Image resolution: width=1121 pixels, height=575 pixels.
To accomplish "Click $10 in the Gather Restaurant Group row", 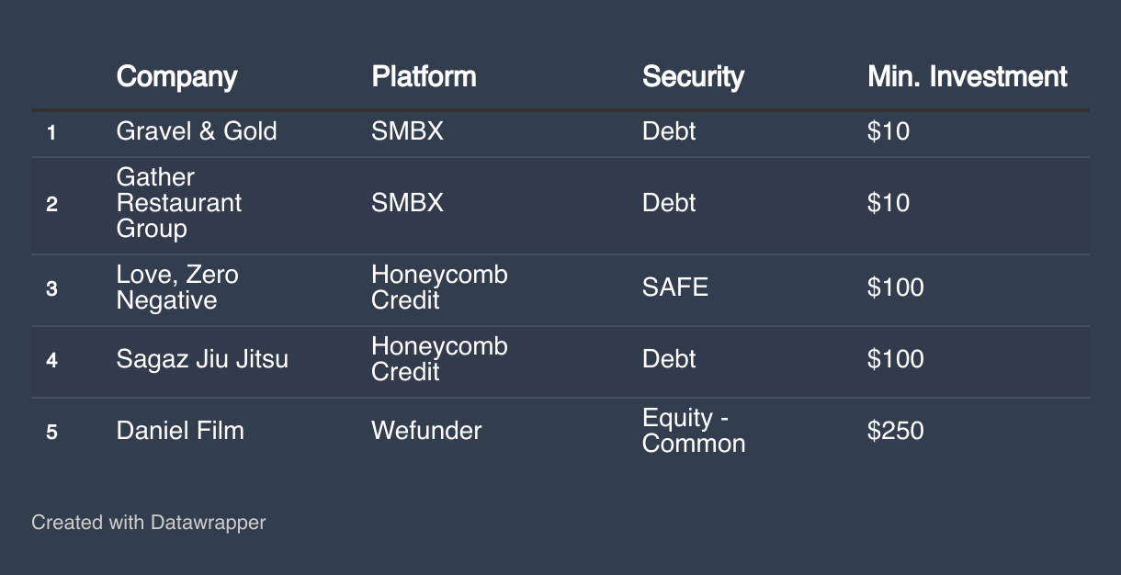I will pyautogui.click(x=888, y=203).
